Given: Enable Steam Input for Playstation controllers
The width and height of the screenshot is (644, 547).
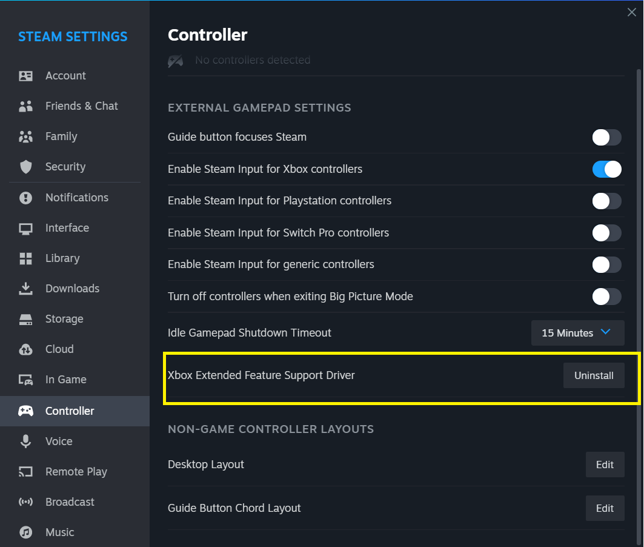Looking at the screenshot, I should (x=606, y=201).
